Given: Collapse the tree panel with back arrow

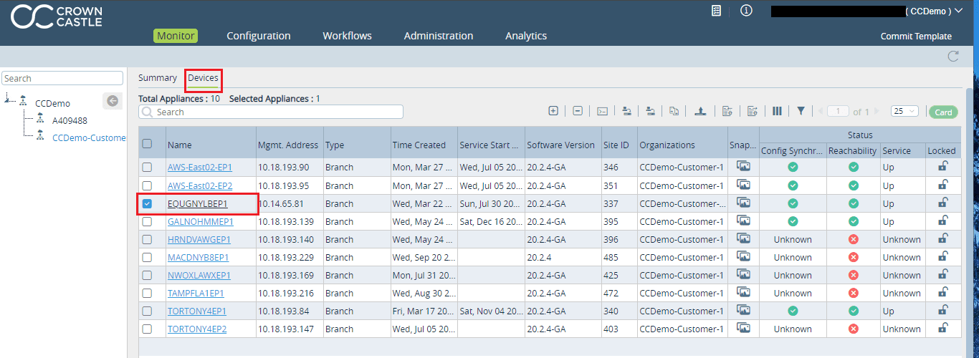Looking at the screenshot, I should pyautogui.click(x=113, y=101).
